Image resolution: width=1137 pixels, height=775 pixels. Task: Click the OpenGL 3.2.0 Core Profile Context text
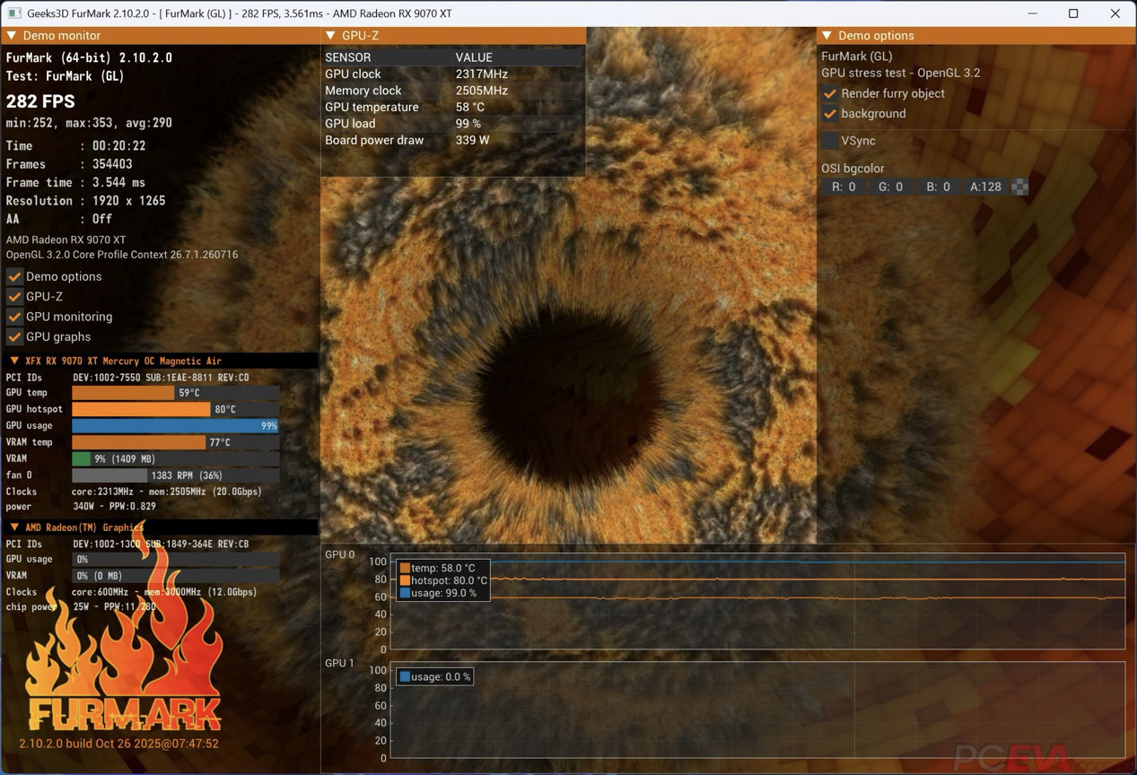122,255
